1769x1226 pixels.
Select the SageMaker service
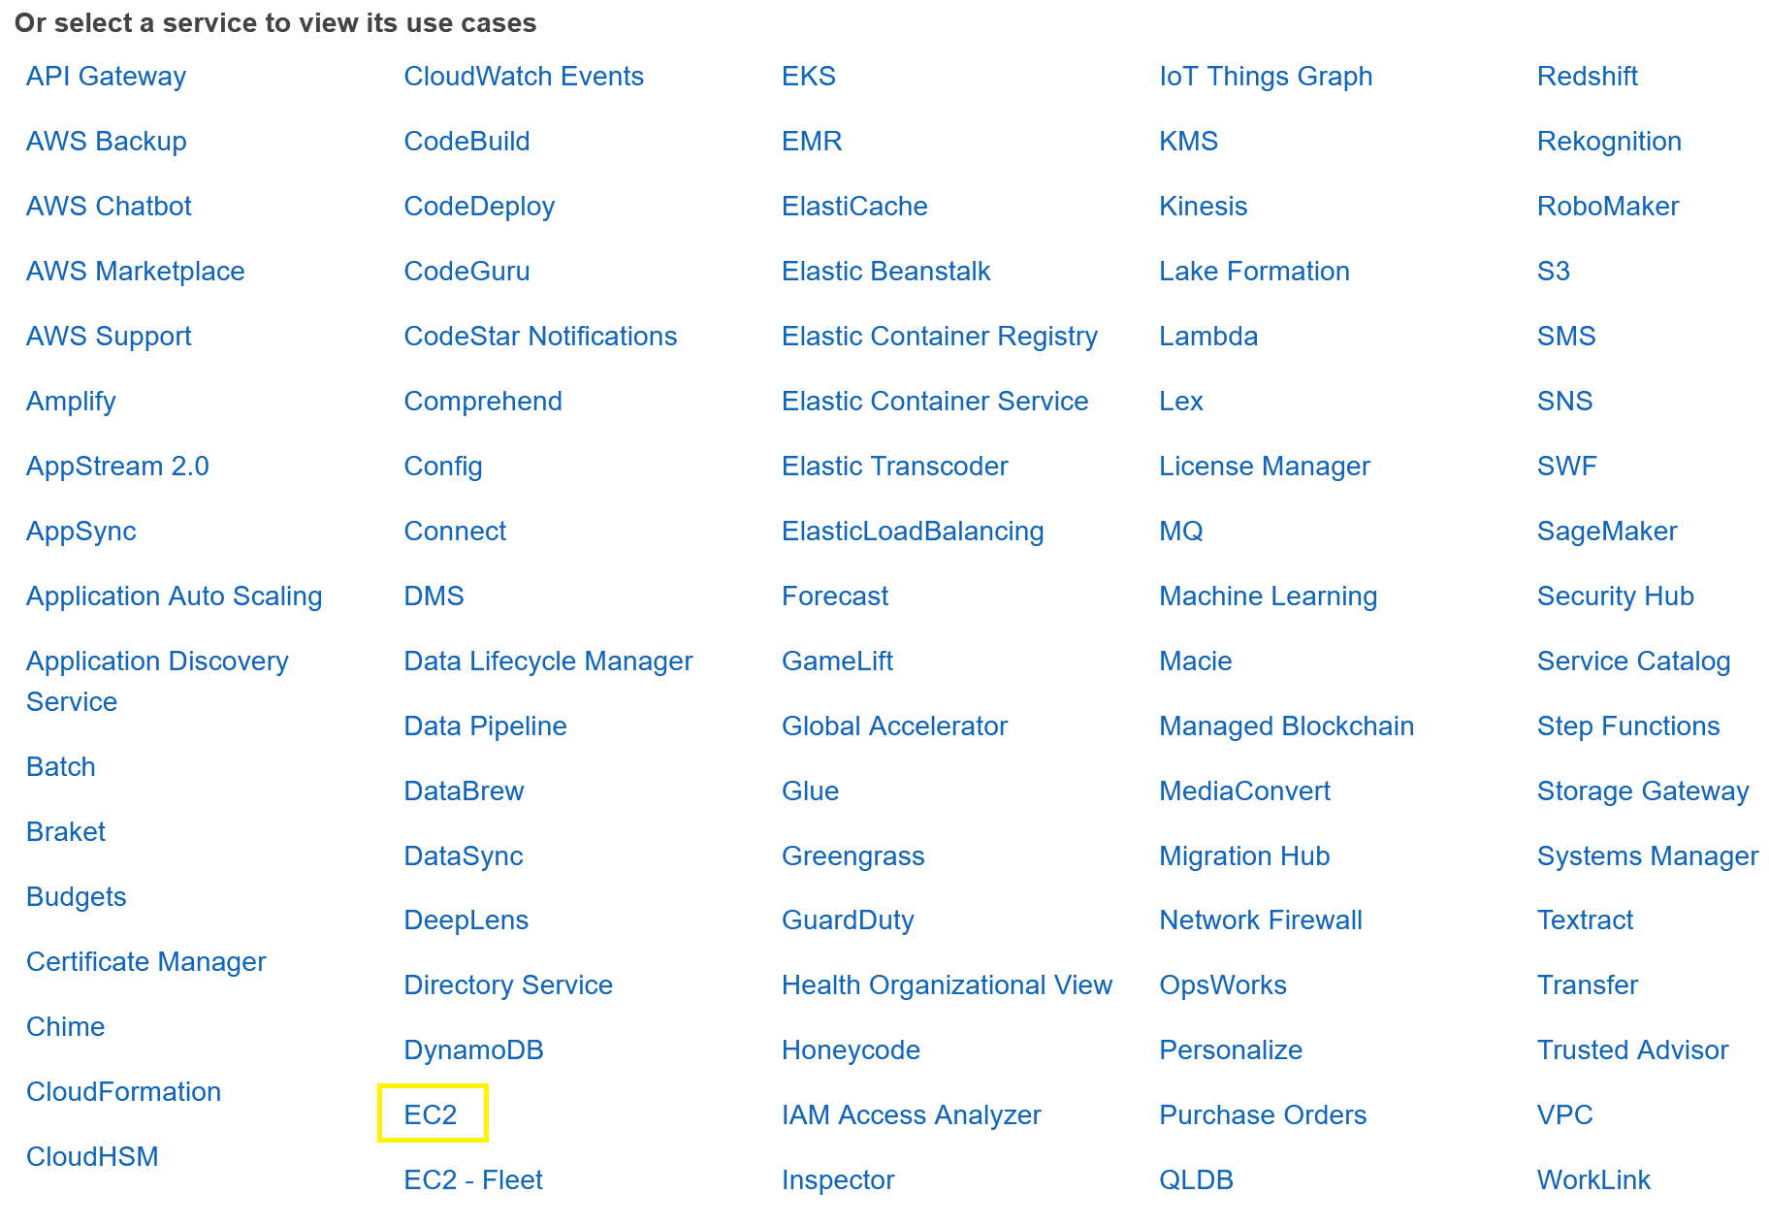pyautogui.click(x=1607, y=532)
